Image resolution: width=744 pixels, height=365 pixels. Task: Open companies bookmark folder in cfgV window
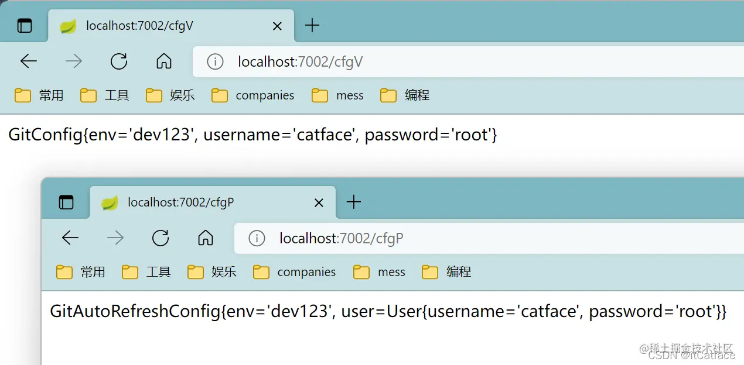coord(253,95)
